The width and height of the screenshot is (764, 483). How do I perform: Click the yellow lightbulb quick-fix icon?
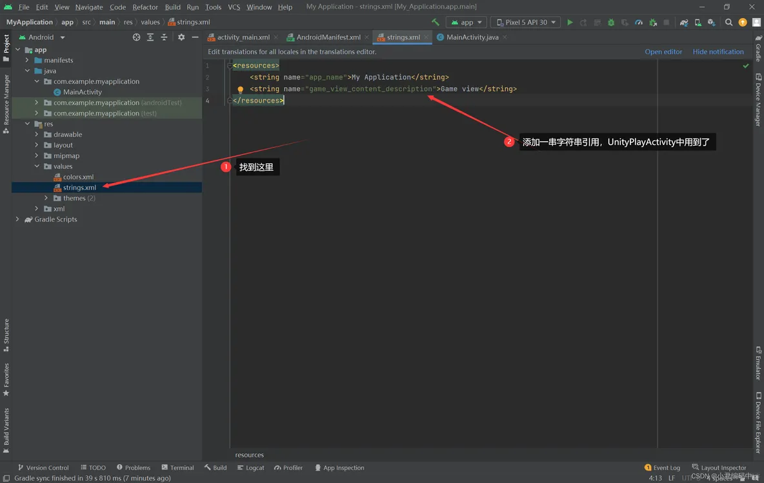click(x=240, y=89)
